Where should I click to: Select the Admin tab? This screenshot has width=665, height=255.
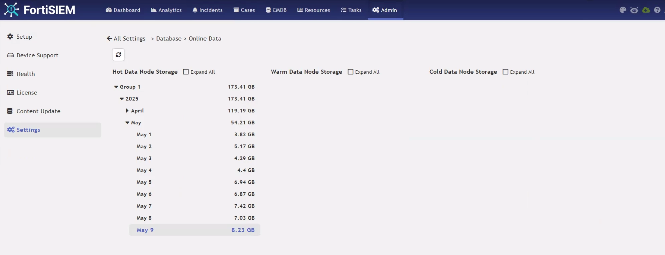click(x=385, y=10)
